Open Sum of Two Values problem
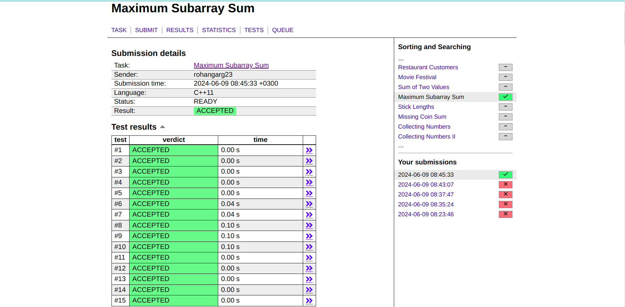The image size is (625, 307). coord(423,87)
